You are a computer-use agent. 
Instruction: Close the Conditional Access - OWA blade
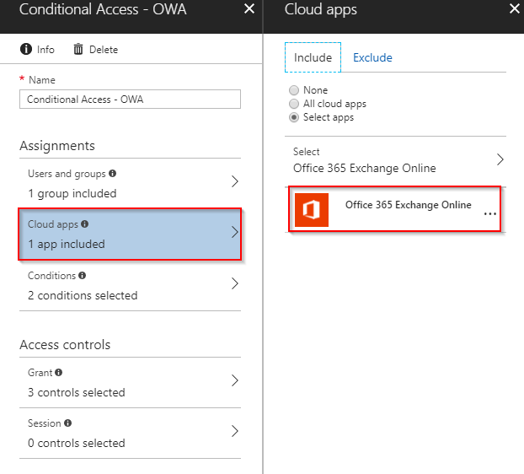coord(249,8)
